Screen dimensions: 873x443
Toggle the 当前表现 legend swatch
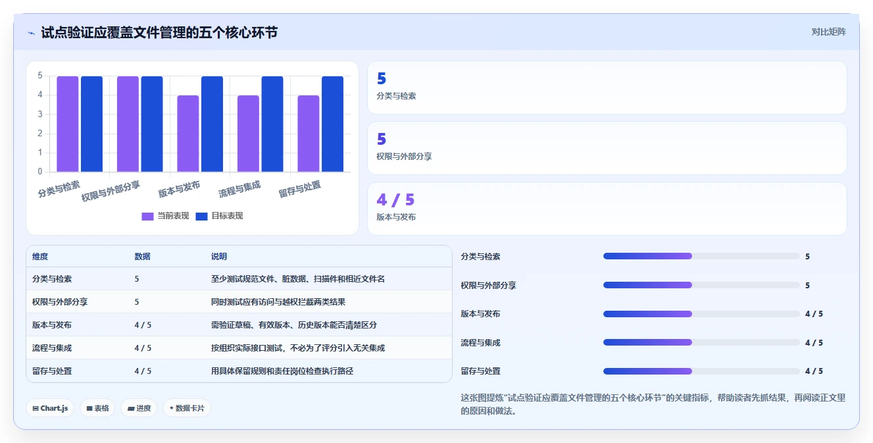(x=147, y=216)
